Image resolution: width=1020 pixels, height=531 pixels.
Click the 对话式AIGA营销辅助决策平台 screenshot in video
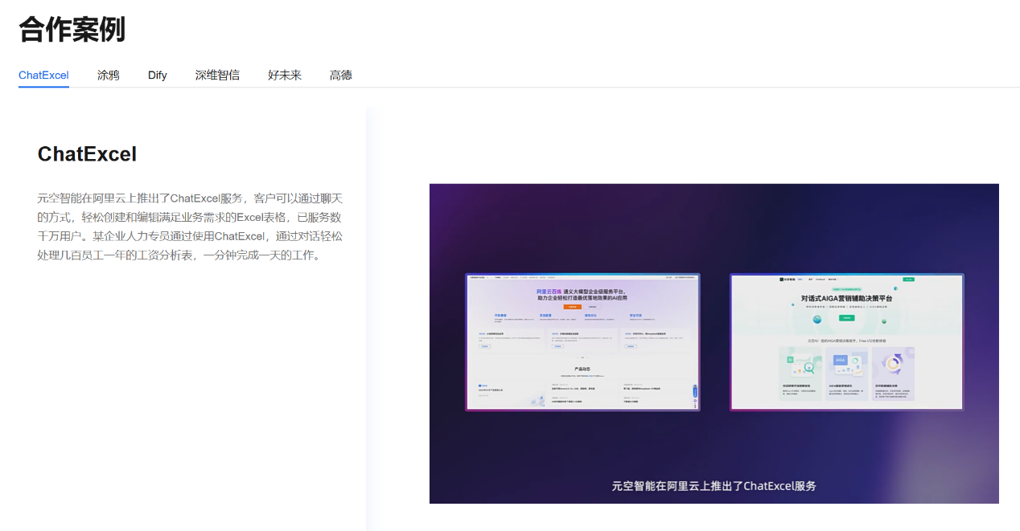[x=846, y=342]
